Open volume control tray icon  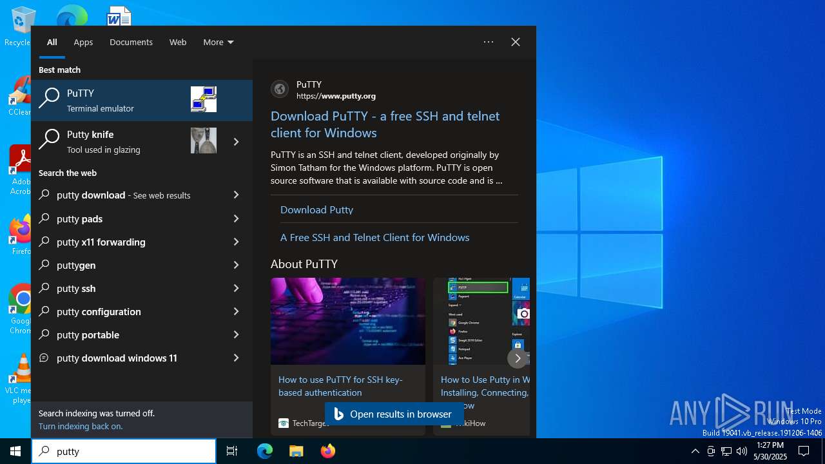click(742, 451)
